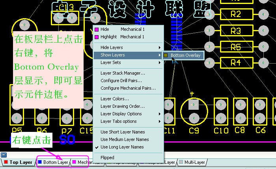Click the blue Bottom Layer tab swatch
The height and width of the screenshot is (169, 276).
point(40,162)
